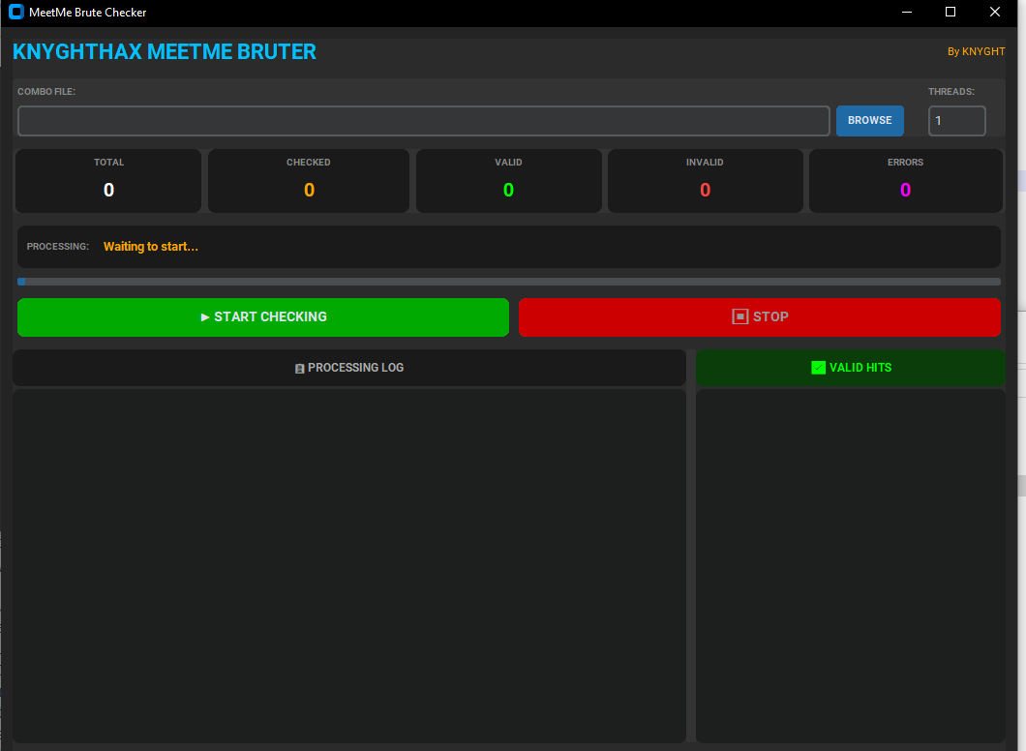Click the MeetMe Brute Checker title bar icon

(16, 12)
